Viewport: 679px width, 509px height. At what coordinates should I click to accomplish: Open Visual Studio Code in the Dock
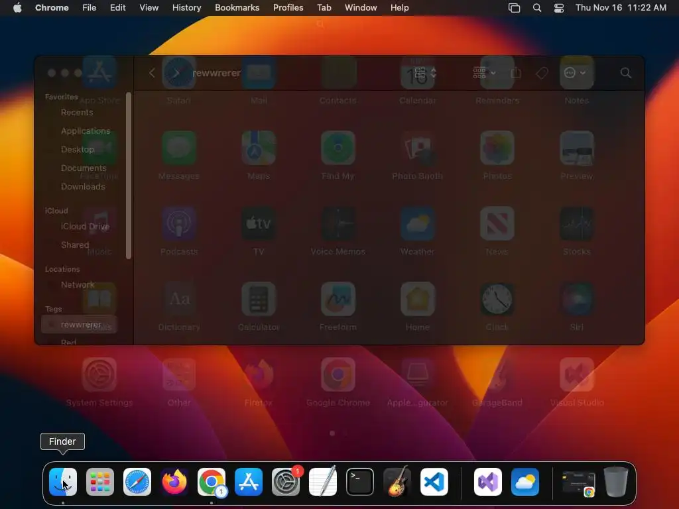click(434, 482)
